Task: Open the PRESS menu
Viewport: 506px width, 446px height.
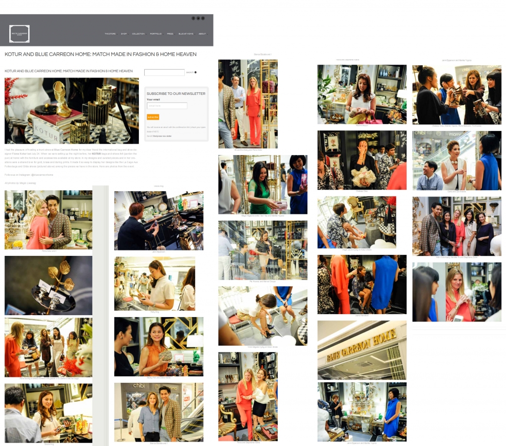Action: 170,34
